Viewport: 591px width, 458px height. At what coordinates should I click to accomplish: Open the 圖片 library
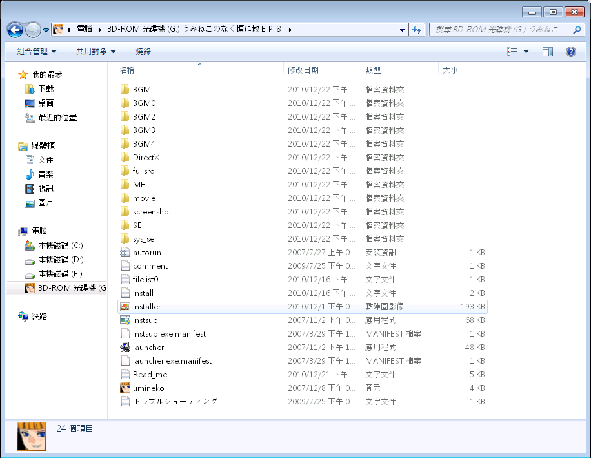pos(39,203)
